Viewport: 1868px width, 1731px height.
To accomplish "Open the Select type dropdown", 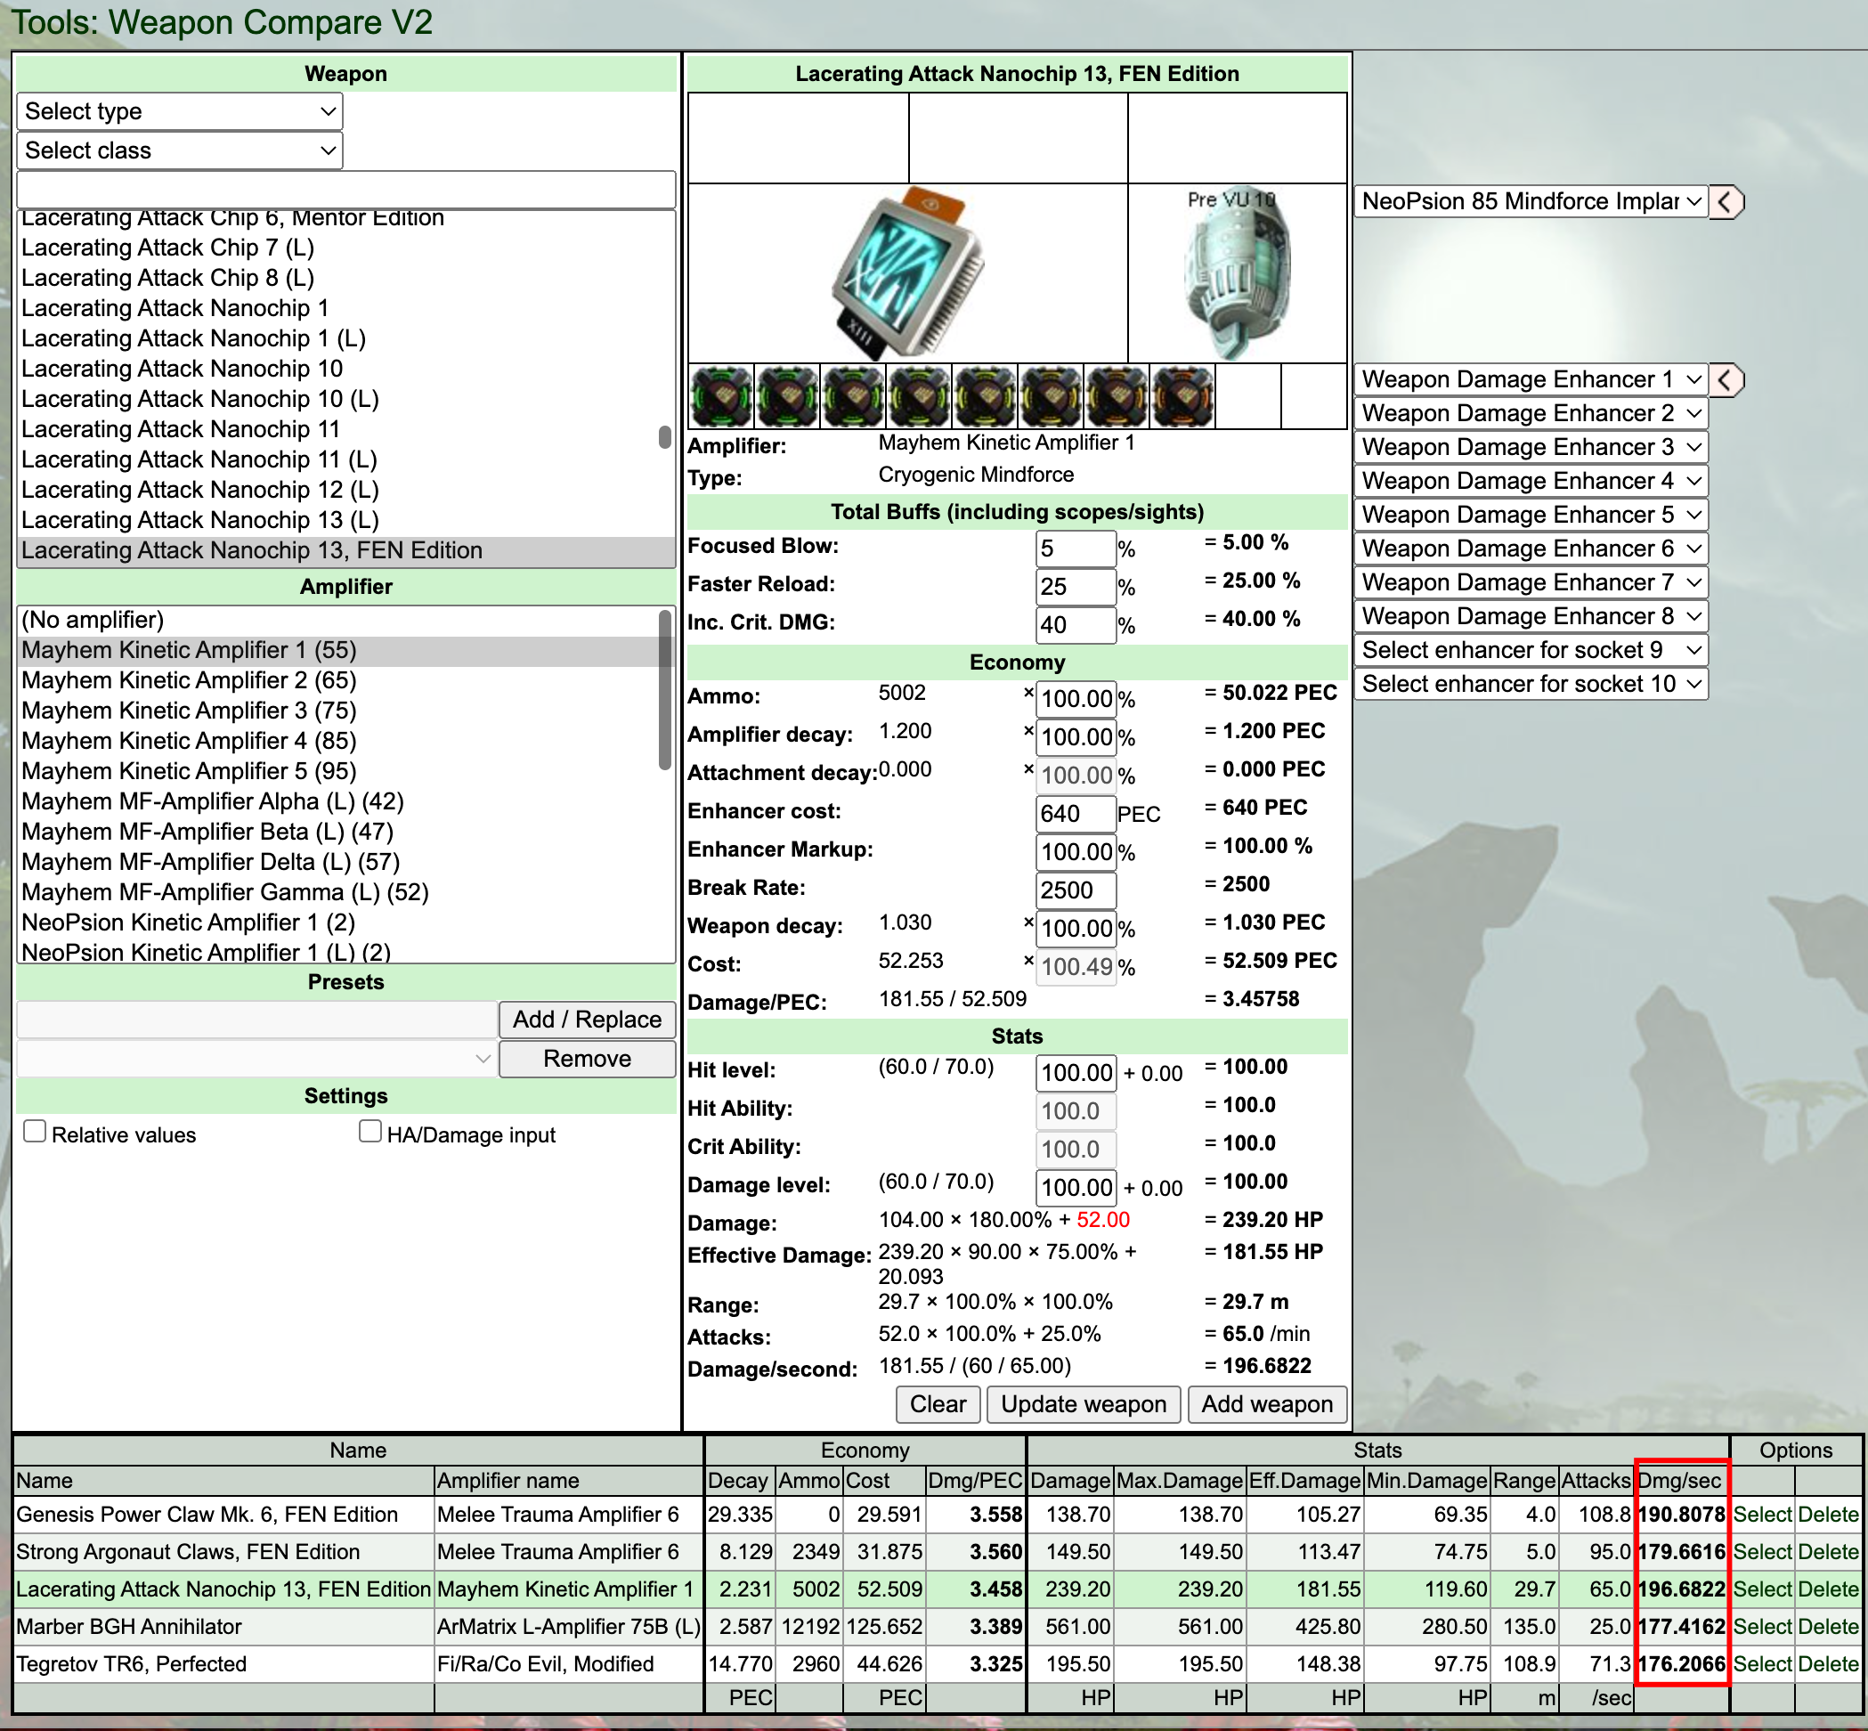I will [180, 111].
